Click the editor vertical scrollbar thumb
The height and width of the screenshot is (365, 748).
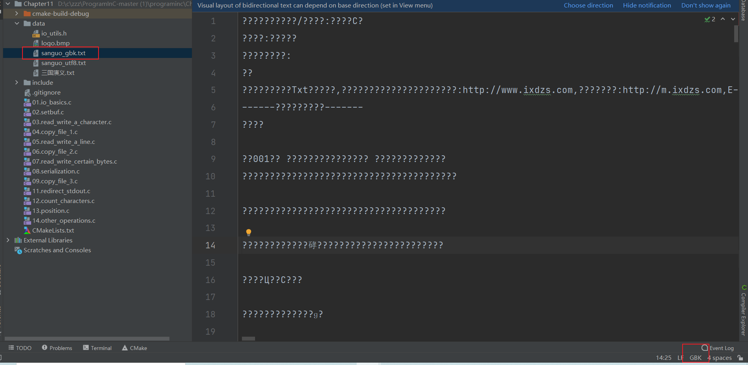point(736,34)
